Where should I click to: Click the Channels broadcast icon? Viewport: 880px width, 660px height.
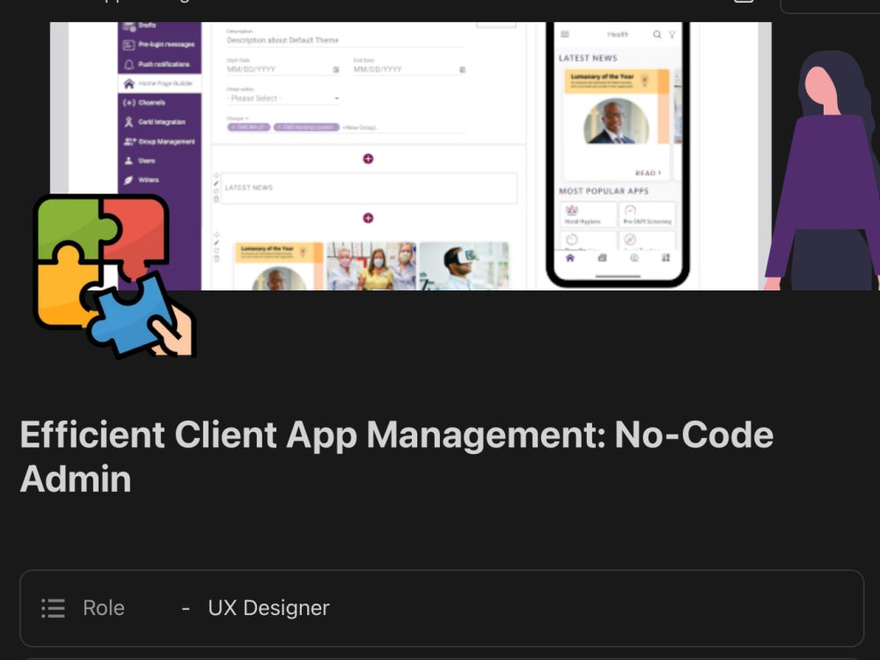coord(128,103)
